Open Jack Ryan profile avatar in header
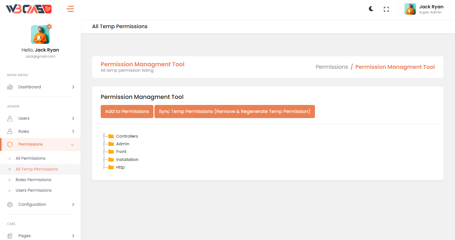The height and width of the screenshot is (240, 455). (x=410, y=9)
